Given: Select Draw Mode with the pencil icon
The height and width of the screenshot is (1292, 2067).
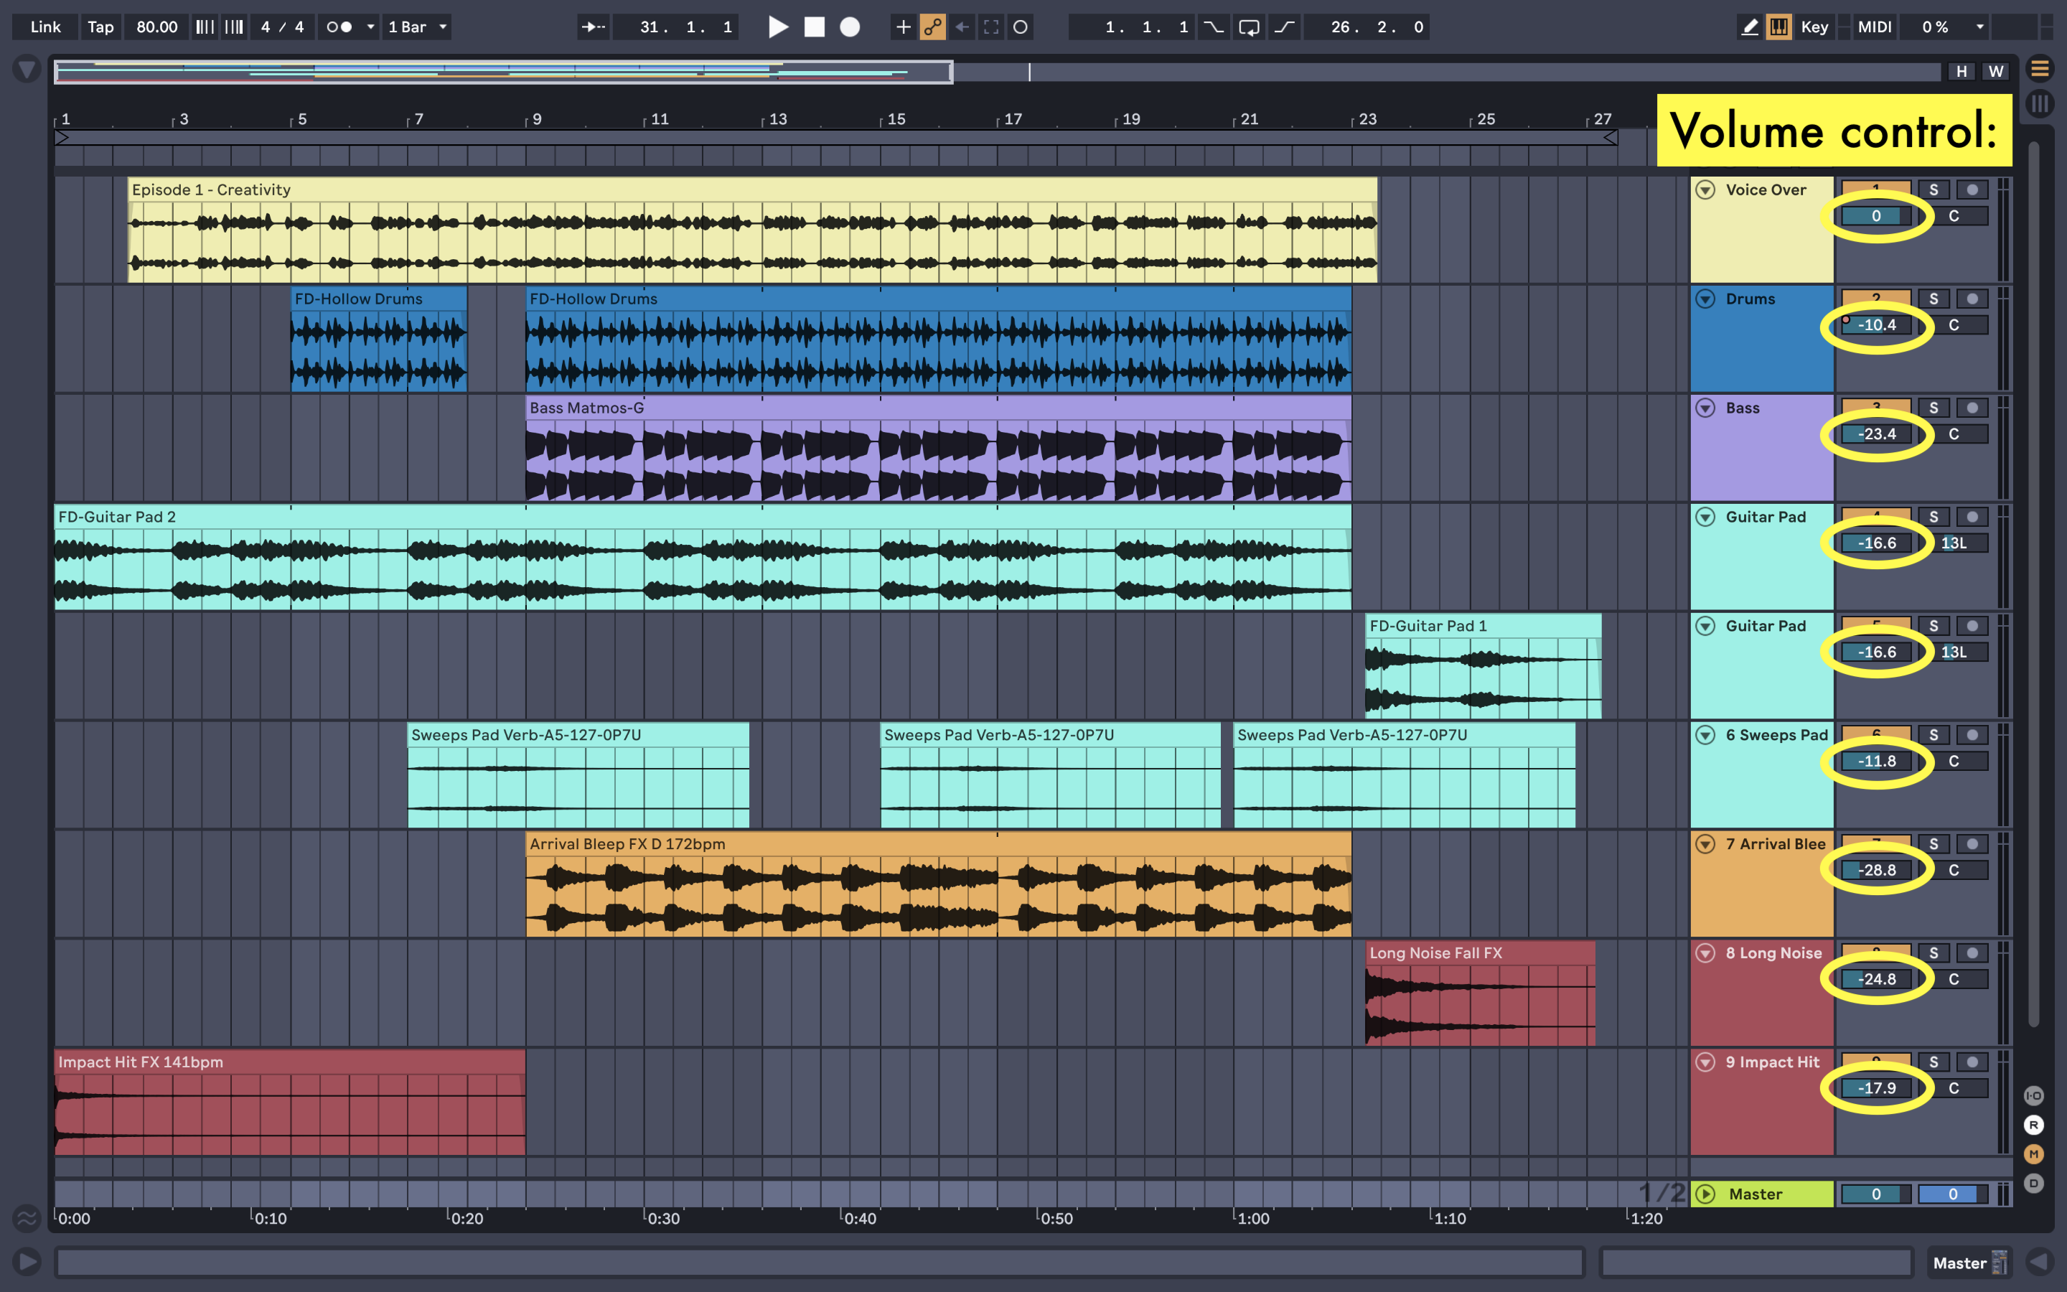Looking at the screenshot, I should [x=1749, y=27].
